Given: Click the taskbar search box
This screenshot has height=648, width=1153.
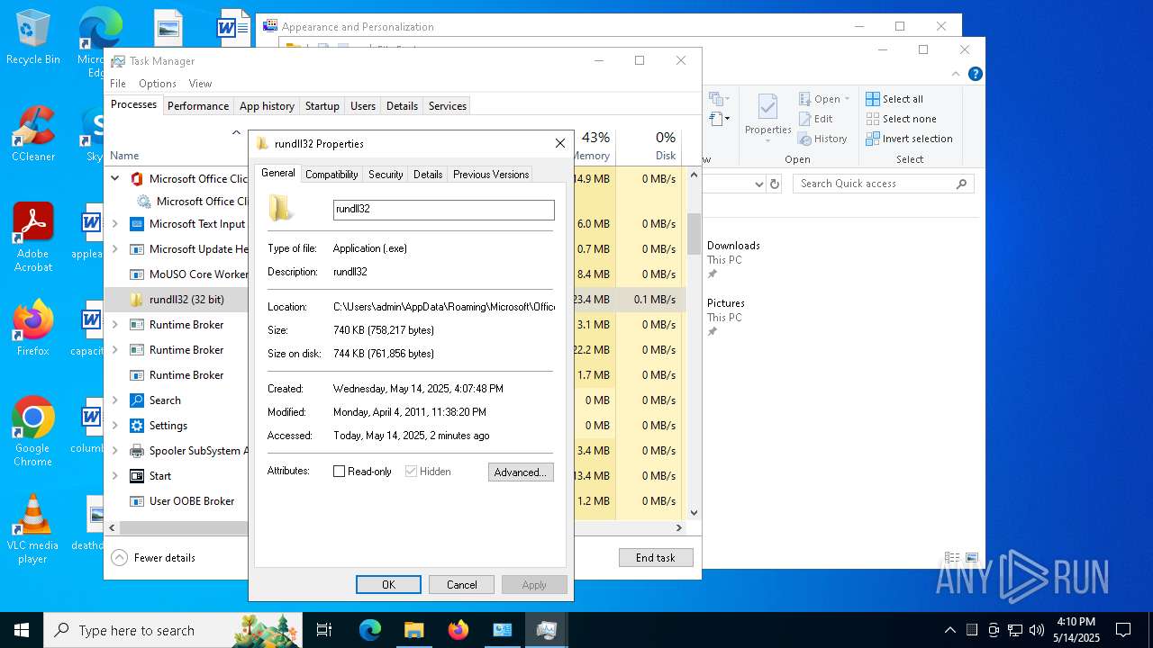Looking at the screenshot, I should pos(174,630).
